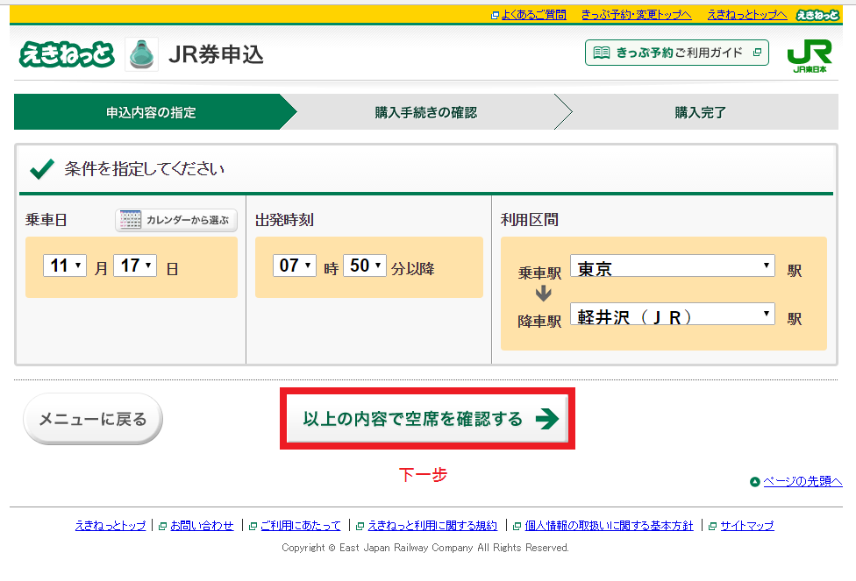
Task: Open the きっぷ予約・変更トップへ link
Action: click(x=637, y=15)
